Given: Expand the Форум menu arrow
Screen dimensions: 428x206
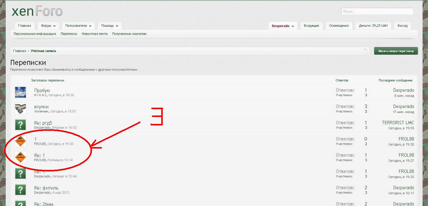Looking at the screenshot, I should pyautogui.click(x=54, y=26).
